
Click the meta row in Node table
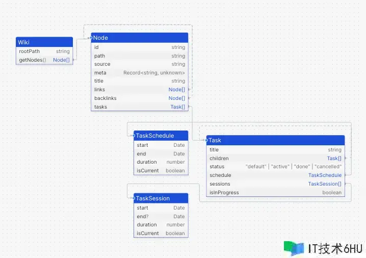pos(139,73)
